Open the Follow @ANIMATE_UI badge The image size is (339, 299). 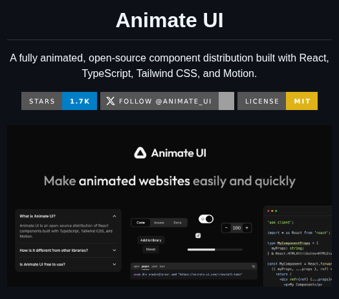[x=167, y=101]
